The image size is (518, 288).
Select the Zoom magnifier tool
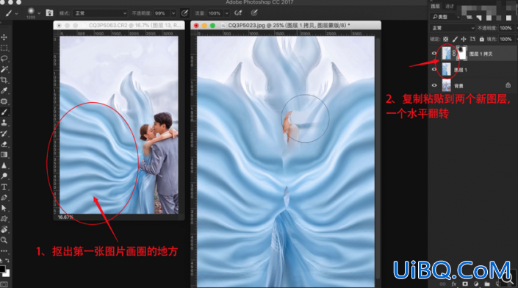click(4, 240)
